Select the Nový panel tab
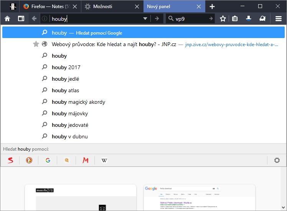 coord(174,7)
